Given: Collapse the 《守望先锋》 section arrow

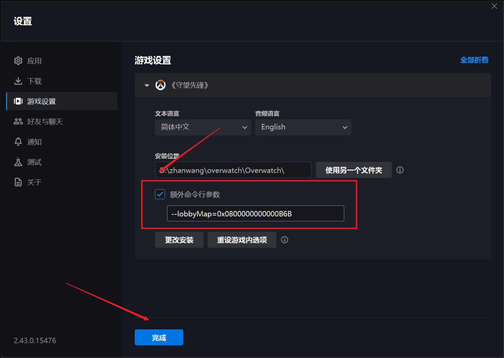Looking at the screenshot, I should (147, 85).
